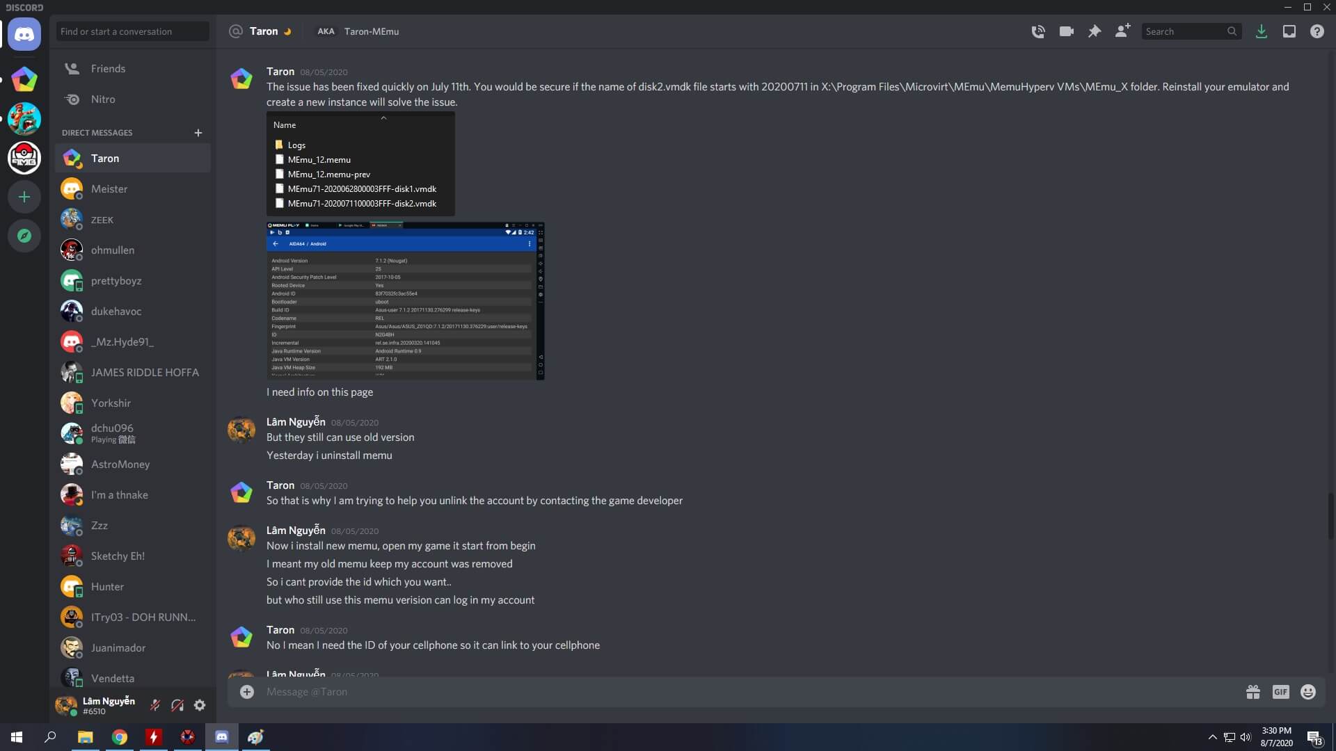The image size is (1336, 751).
Task: Click the Search box in header
Action: [1191, 31]
